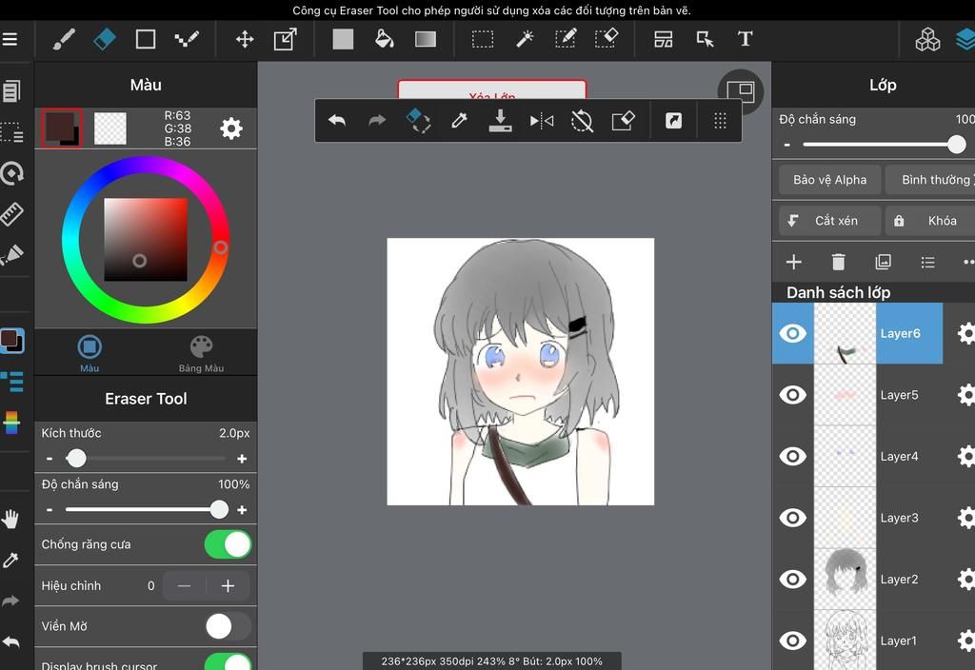975x670 pixels.
Task: Switch to the Bảng Màu tab
Action: 201,354
